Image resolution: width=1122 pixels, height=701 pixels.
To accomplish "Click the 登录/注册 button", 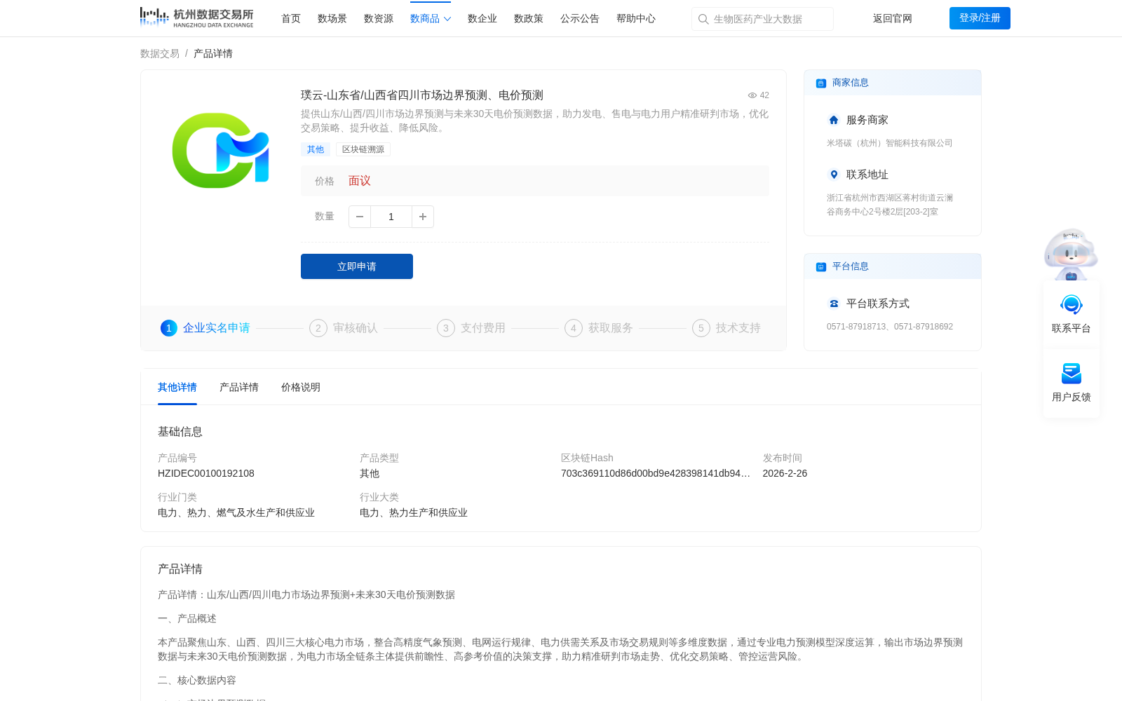I will pos(980,18).
